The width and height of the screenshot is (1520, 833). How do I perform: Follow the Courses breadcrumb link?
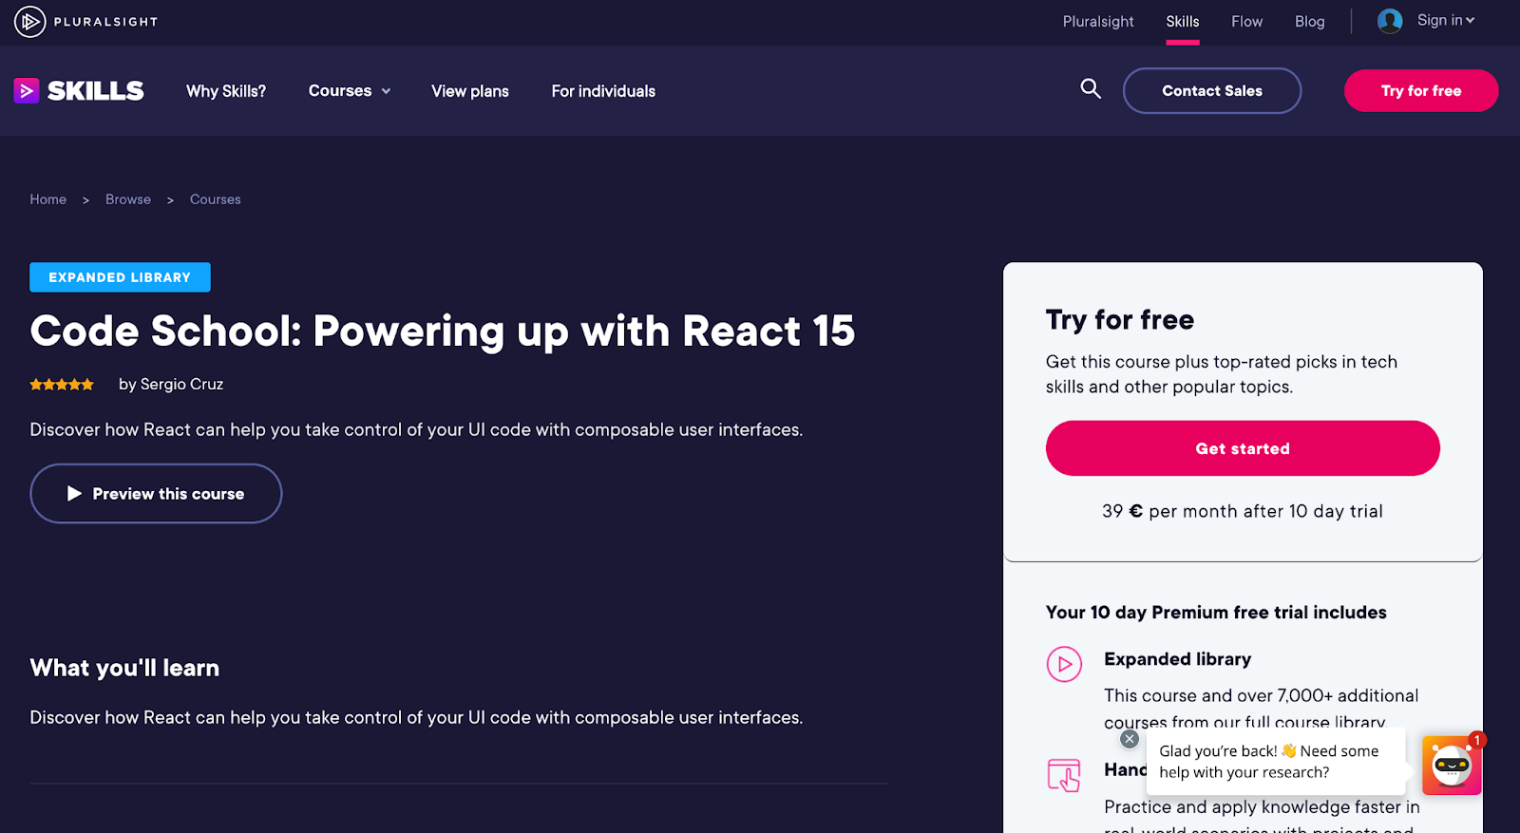coord(216,199)
